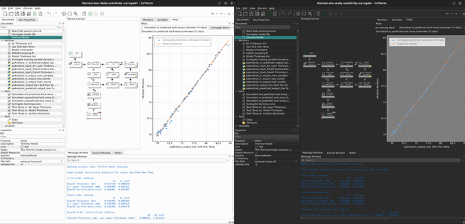
Task: Click clipboard validate icon in left window
Action: click(x=84, y=14)
